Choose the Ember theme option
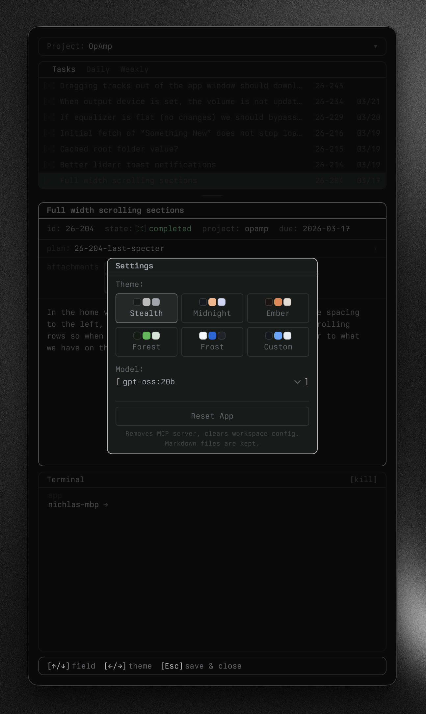426x714 pixels. [278, 308]
